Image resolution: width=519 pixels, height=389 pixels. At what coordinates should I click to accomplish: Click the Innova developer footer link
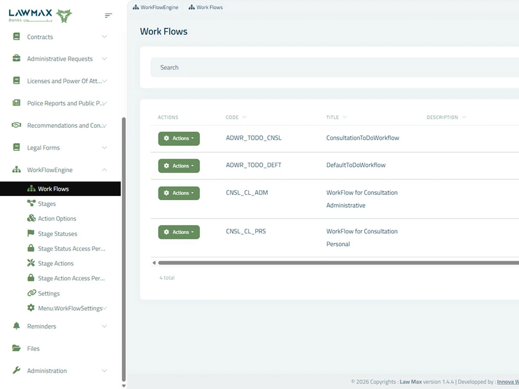click(x=508, y=382)
